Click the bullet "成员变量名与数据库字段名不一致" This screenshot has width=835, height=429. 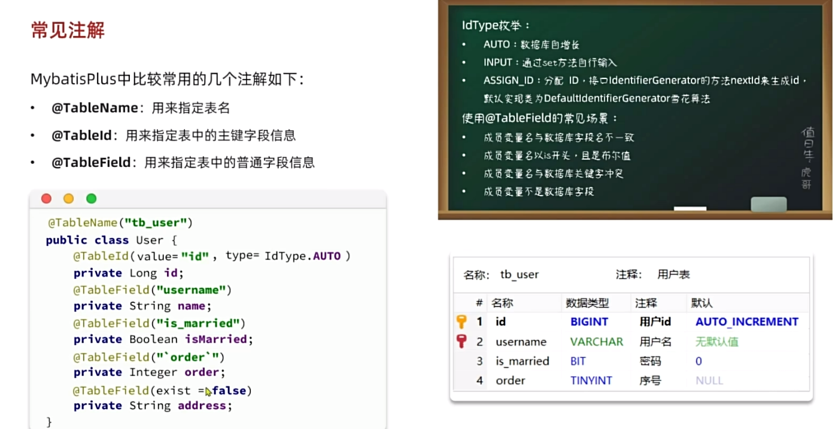[558, 138]
